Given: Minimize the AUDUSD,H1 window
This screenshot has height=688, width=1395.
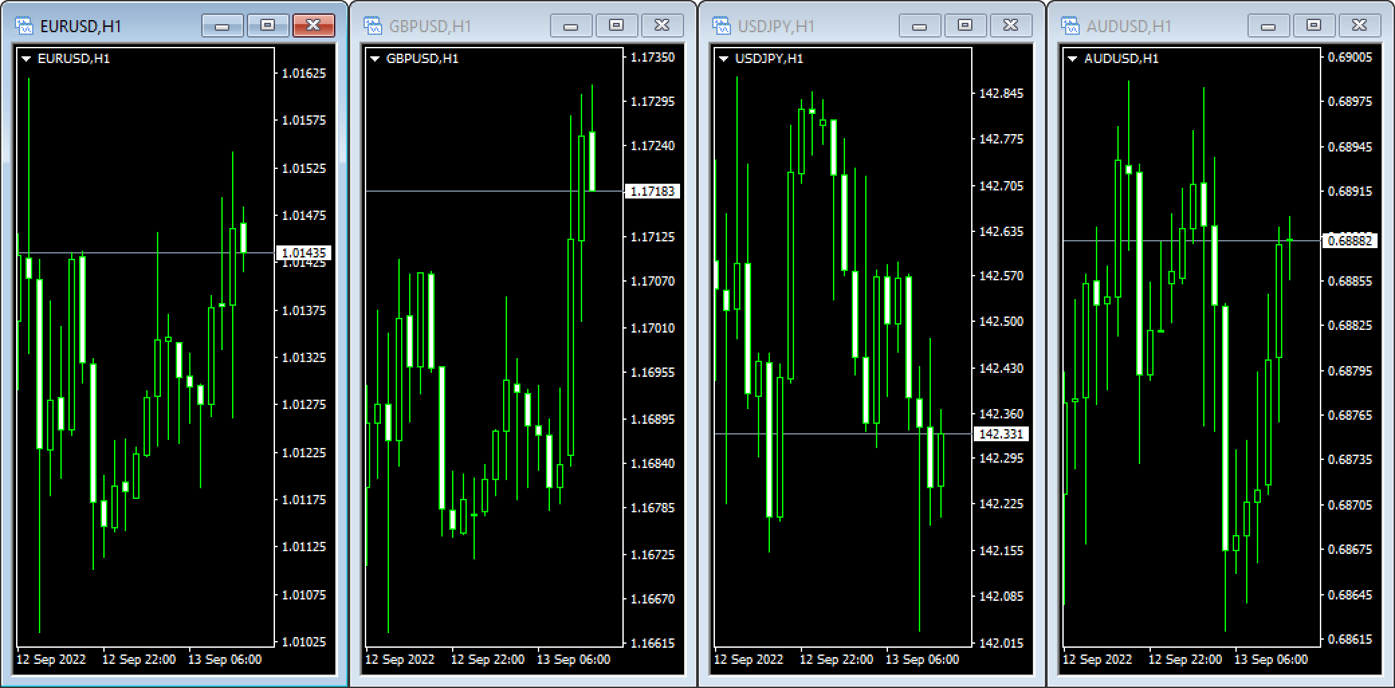Looking at the screenshot, I should coord(1268,26).
